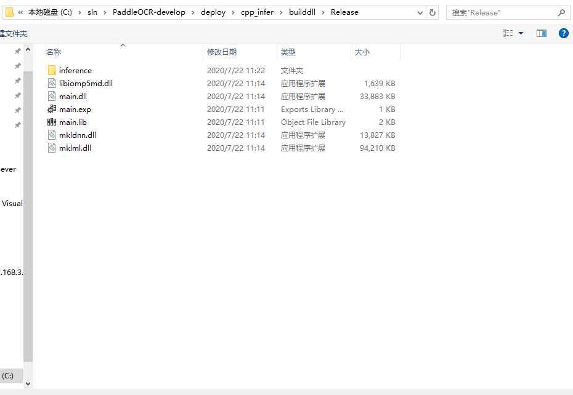Expand chevron after cpp_infer in path
This screenshot has width=573, height=395.
click(281, 12)
